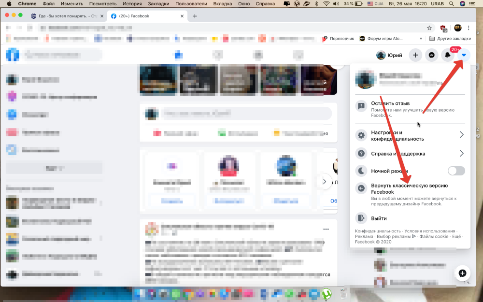Toggle the Ночной режим switch
The image size is (483, 302).
[456, 171]
